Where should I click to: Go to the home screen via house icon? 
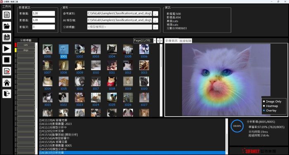[7, 82]
